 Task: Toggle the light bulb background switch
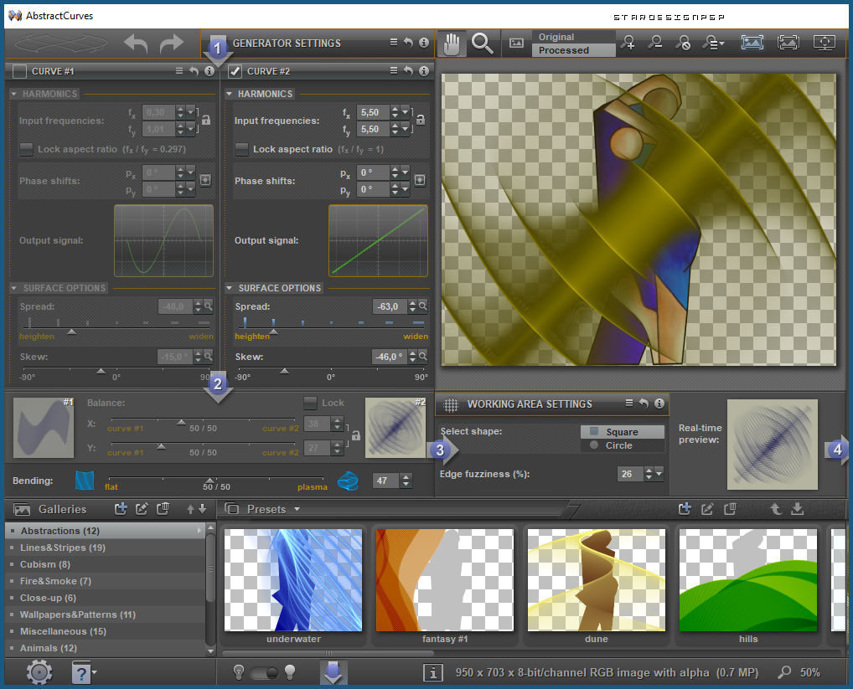265,672
